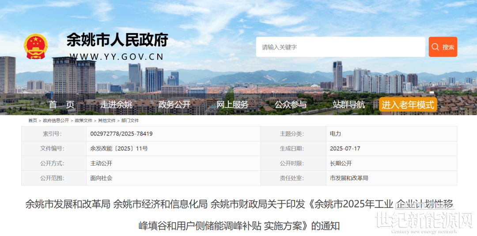Click the national emblem logo
The width and height of the screenshot is (477, 236).
(x=36, y=46)
